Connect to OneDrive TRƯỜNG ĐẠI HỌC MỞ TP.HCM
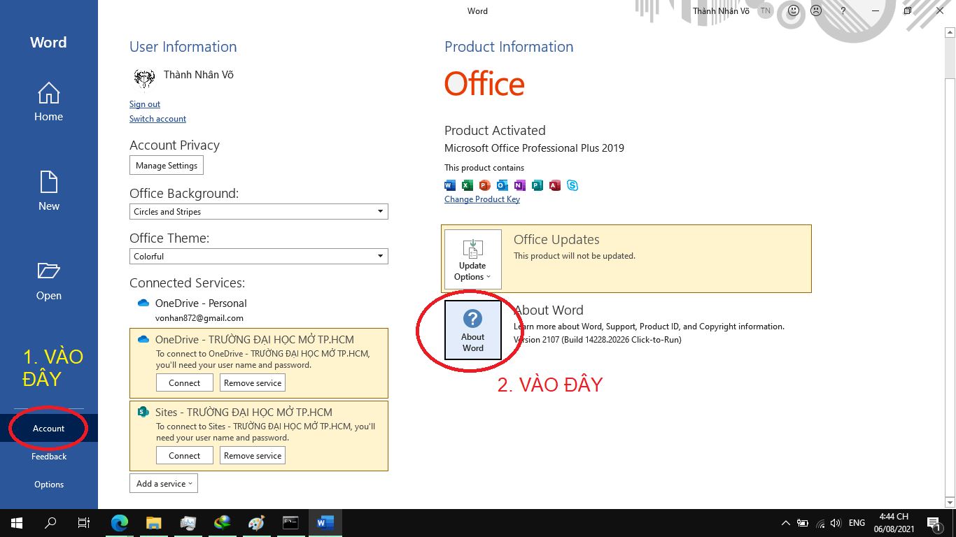Screen dimensions: 956x537 click(x=184, y=382)
